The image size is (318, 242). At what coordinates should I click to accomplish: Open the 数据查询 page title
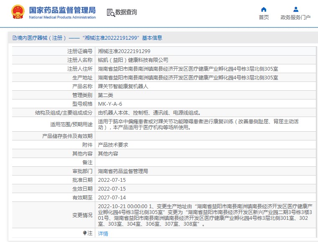tap(126, 13)
